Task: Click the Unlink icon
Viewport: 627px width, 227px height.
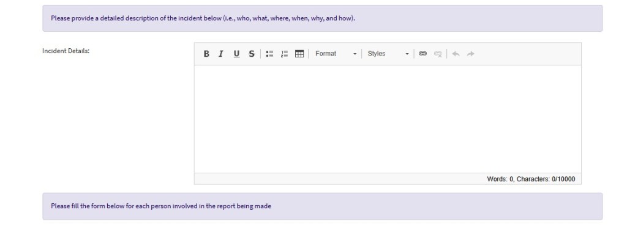Action: point(438,54)
